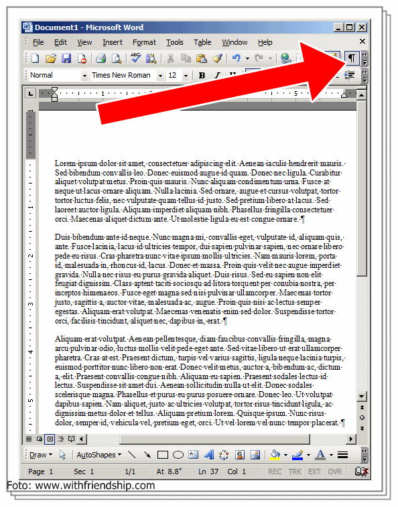Viewport: 398px width, 507px height.
Task: Select the Line drawing tool
Action: (x=132, y=455)
